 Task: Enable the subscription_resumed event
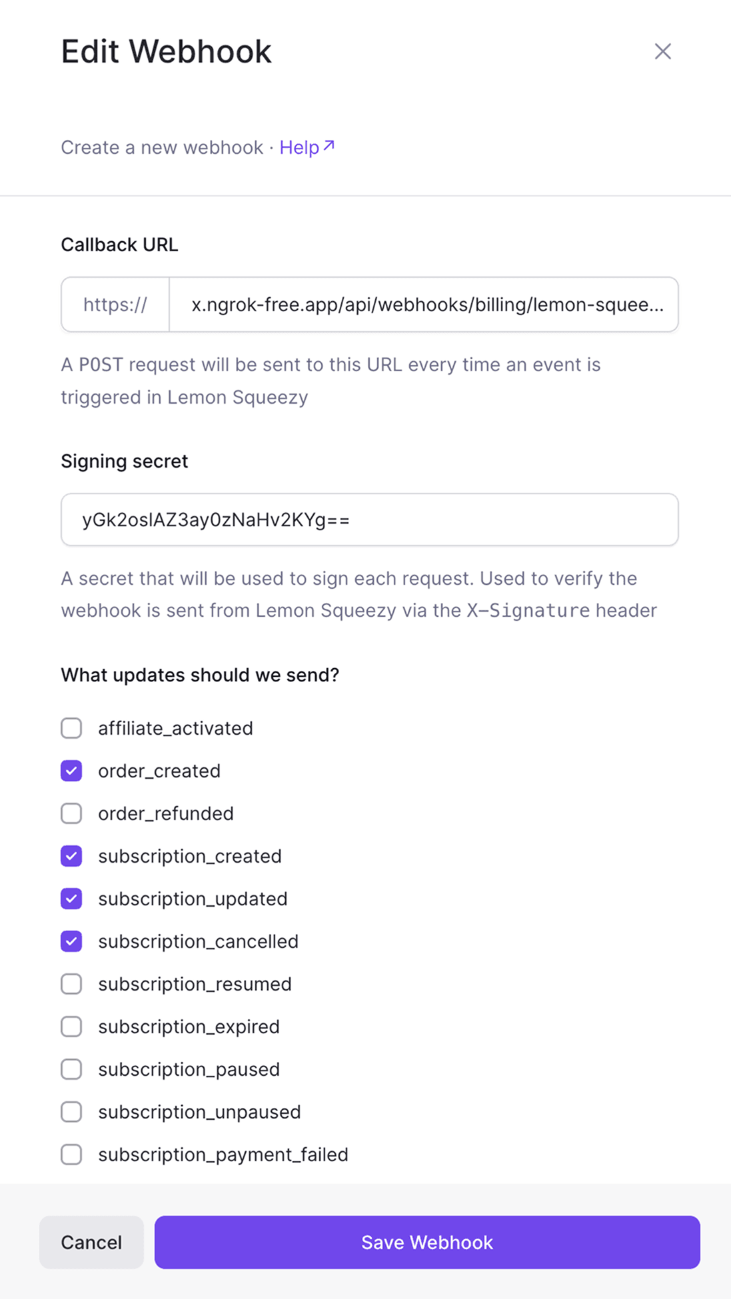pos(71,984)
